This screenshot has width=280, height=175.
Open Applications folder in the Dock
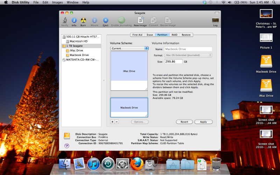click(x=173, y=164)
